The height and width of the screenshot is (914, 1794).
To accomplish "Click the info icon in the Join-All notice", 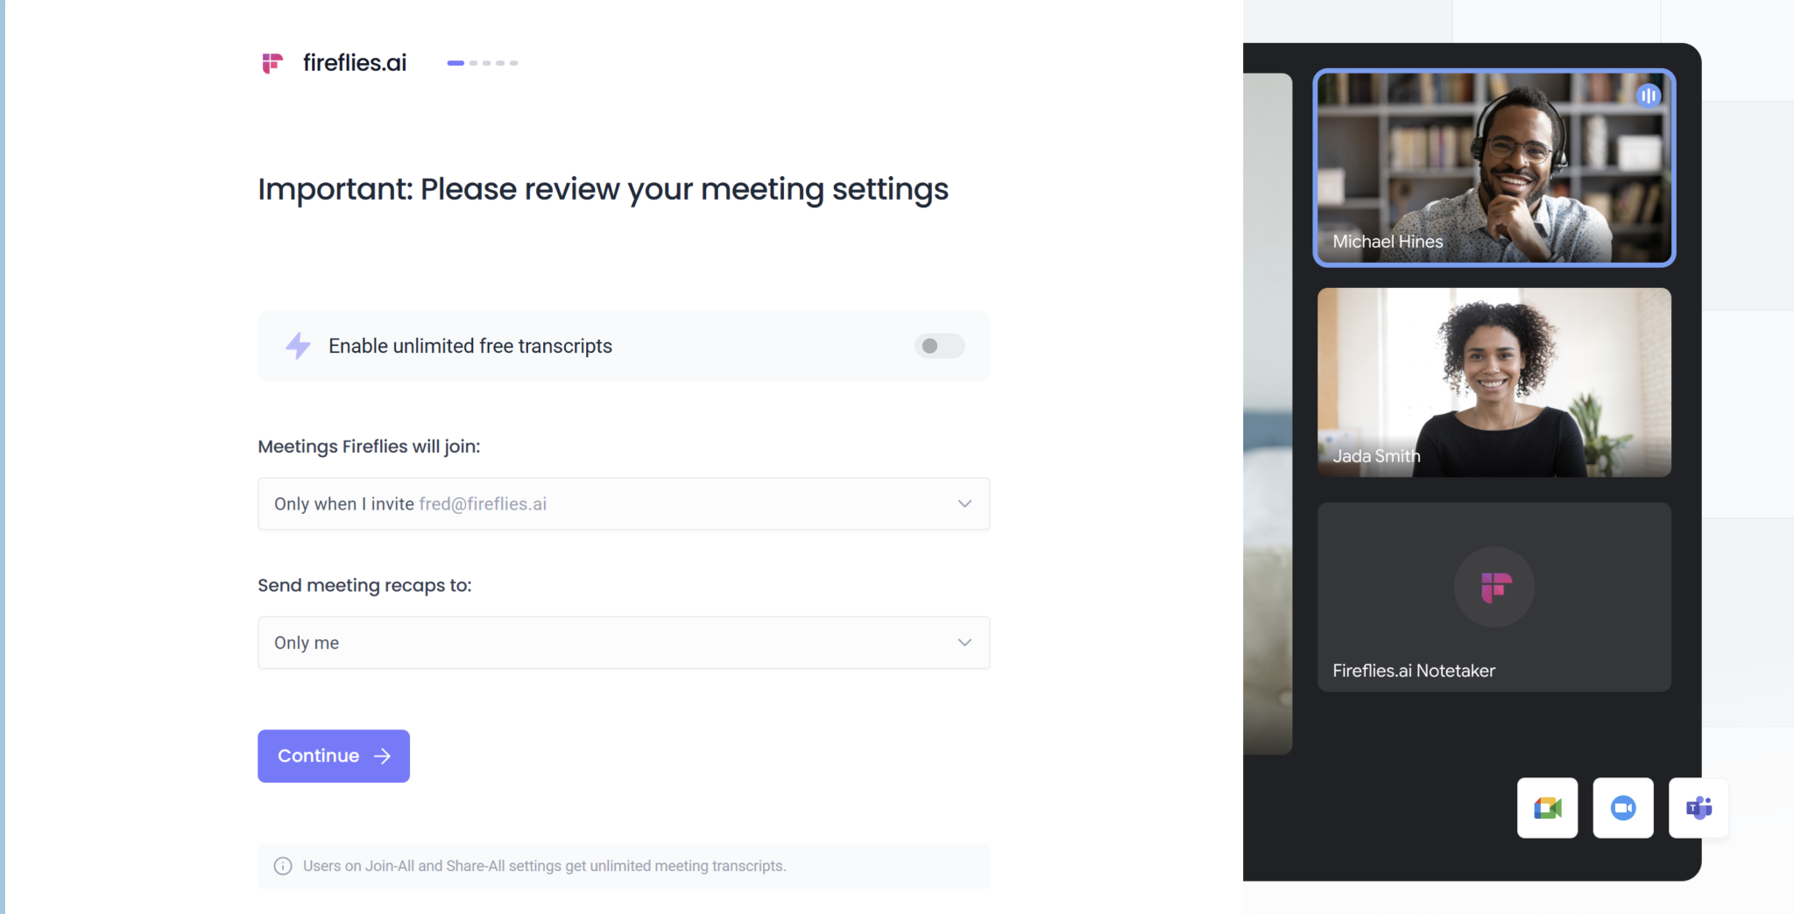I will pos(283,866).
